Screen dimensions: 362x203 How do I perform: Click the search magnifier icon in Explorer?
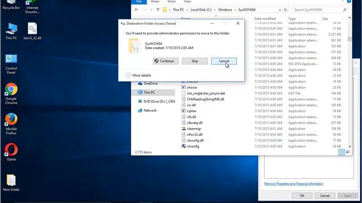coord(344,10)
